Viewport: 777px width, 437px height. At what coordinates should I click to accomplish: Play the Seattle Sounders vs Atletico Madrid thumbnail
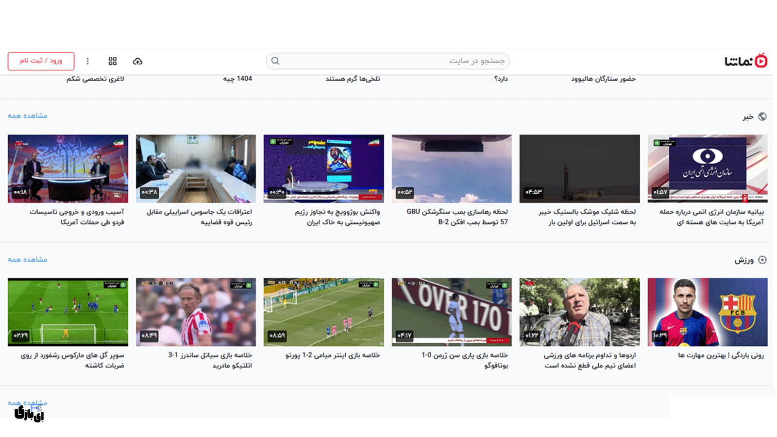click(196, 312)
